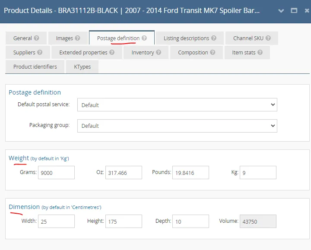The height and width of the screenshot is (250, 311).
Task: Switch to the KTypes tab
Action: pos(82,66)
